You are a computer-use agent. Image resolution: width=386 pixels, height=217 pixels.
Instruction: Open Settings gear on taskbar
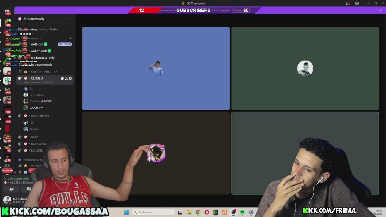click(x=251, y=212)
